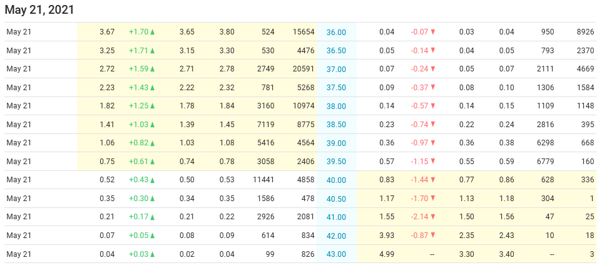Select the 37.00 strike price

pos(336,69)
